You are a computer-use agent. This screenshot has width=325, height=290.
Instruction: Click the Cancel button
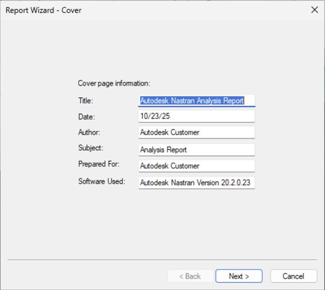click(x=294, y=276)
